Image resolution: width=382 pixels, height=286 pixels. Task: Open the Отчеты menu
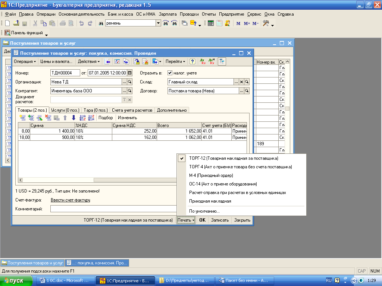(209, 14)
